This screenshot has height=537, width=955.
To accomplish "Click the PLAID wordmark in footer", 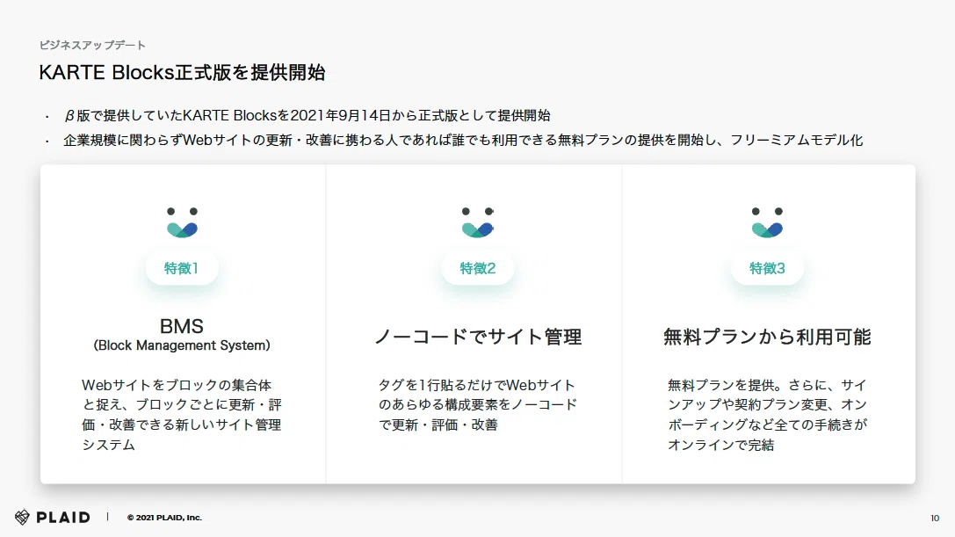I will pyautogui.click(x=63, y=518).
